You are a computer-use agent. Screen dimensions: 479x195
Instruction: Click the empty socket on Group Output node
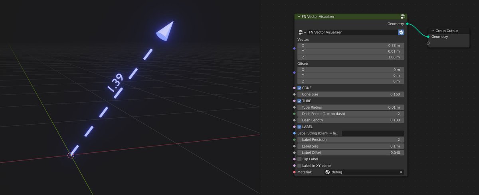[x=428, y=43]
